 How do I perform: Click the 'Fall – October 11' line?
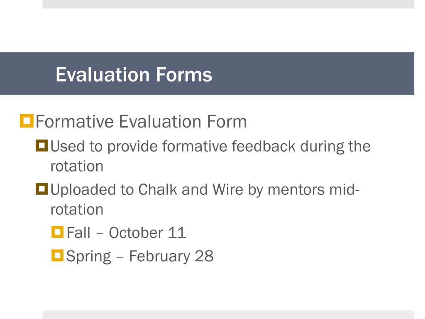click(x=126, y=233)
